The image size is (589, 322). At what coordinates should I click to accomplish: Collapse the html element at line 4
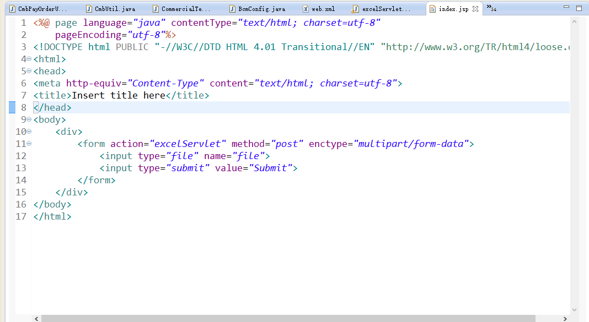tap(29, 59)
